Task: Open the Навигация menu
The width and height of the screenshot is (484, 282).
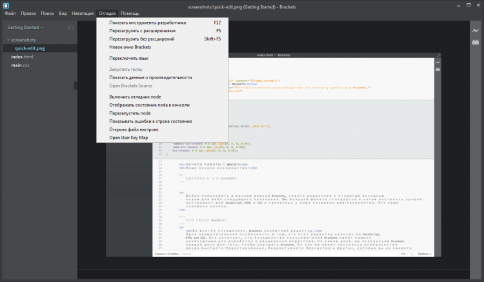Action: point(83,13)
